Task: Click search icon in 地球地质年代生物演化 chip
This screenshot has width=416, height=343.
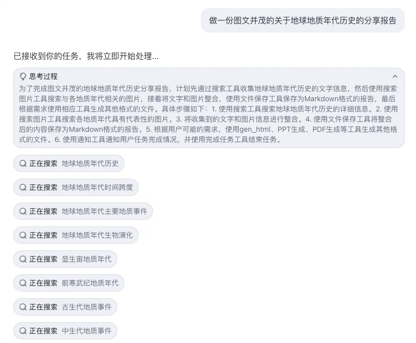Action: coord(23,235)
